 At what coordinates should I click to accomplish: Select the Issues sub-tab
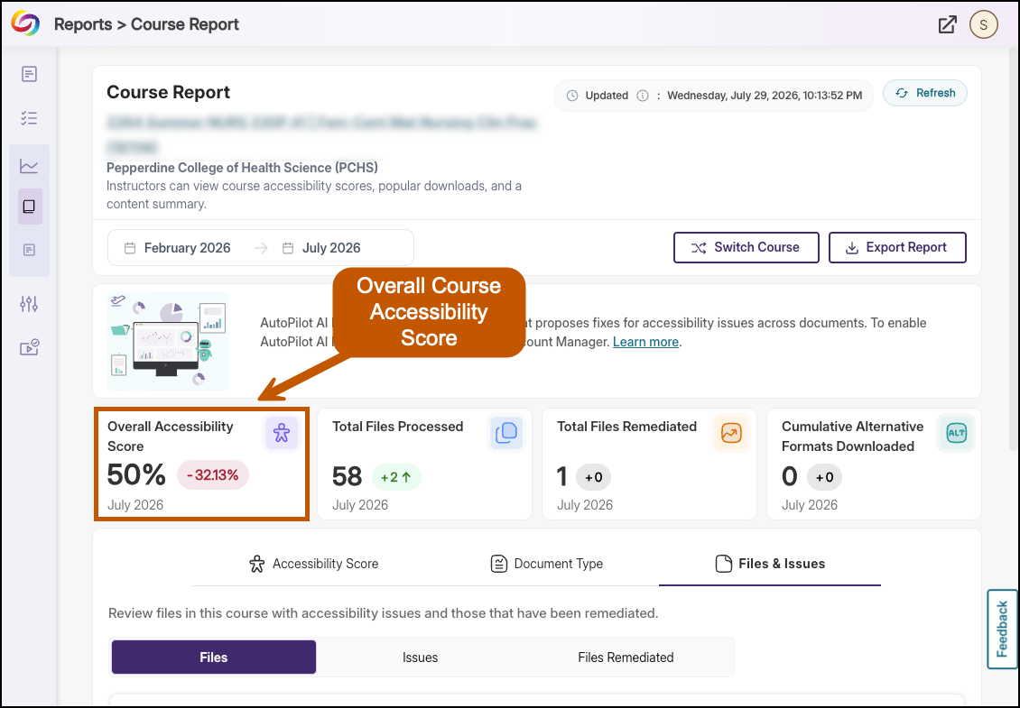(421, 657)
